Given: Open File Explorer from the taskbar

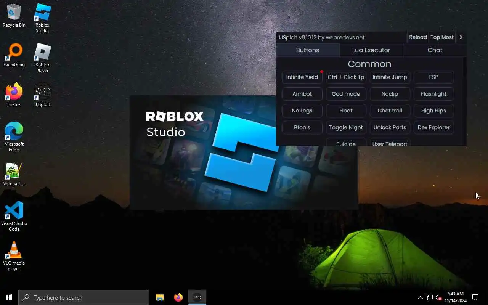Looking at the screenshot, I should [160, 297].
